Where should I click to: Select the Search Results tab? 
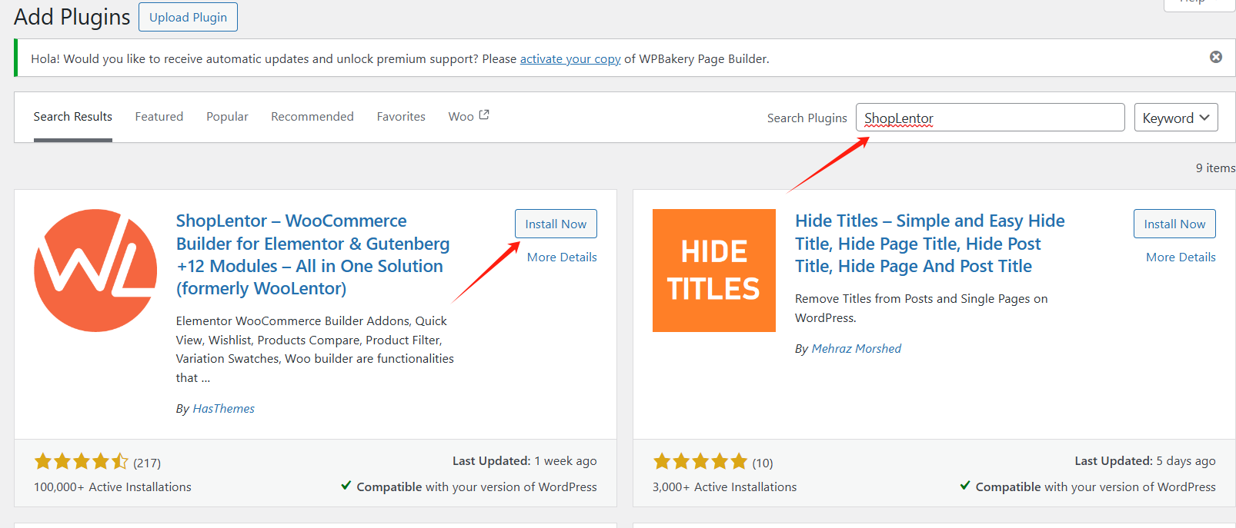pyautogui.click(x=73, y=117)
